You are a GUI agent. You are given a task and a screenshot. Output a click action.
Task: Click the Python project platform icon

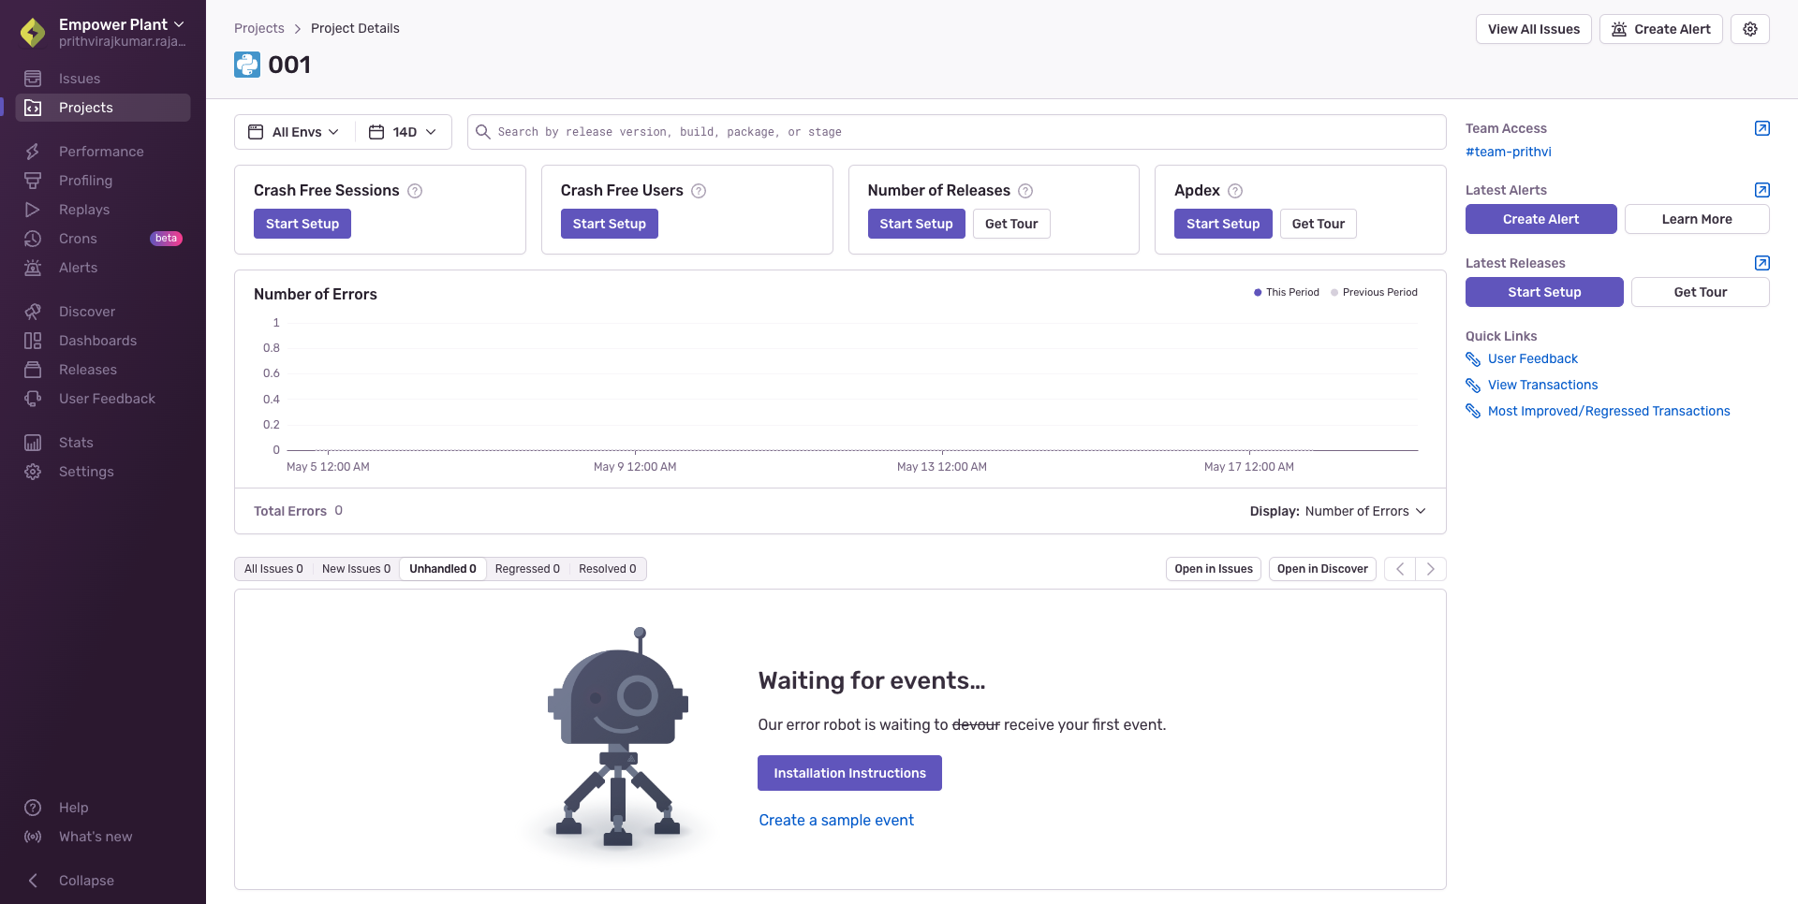click(247, 65)
